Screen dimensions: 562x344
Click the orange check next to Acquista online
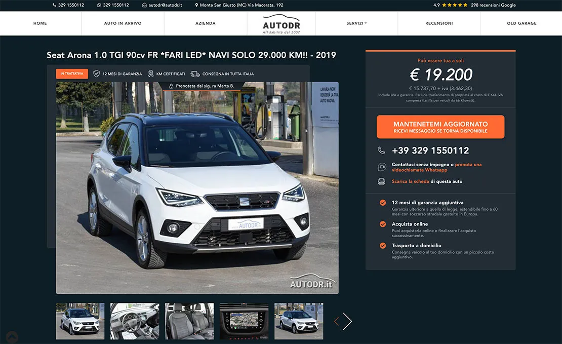click(x=383, y=224)
